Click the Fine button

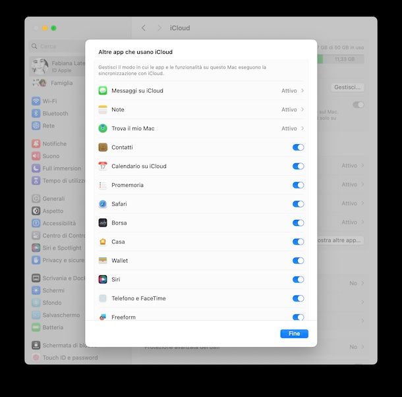pos(295,334)
